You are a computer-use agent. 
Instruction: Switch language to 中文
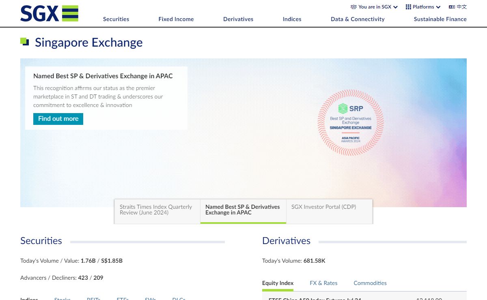tap(462, 7)
